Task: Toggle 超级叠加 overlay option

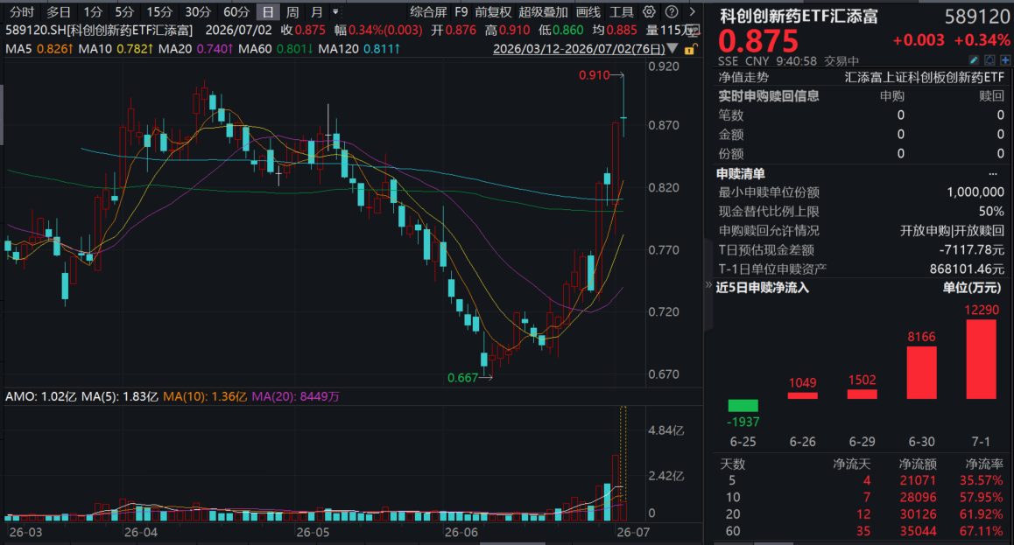Action: (543, 11)
